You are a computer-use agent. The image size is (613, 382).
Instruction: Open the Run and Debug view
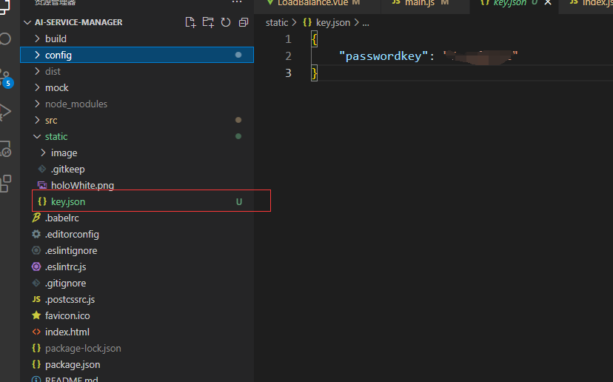tap(5, 112)
